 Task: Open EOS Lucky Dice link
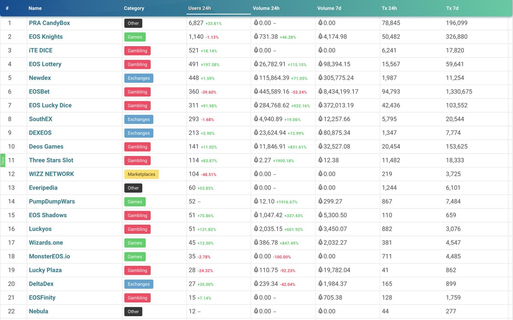point(50,105)
